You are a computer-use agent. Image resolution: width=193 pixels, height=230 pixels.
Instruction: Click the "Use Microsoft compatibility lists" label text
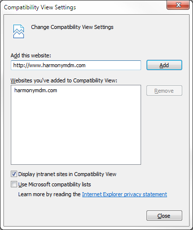(x=54, y=184)
